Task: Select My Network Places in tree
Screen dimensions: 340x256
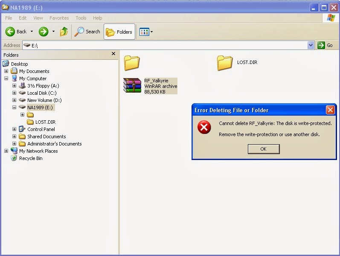Action: tap(38, 151)
